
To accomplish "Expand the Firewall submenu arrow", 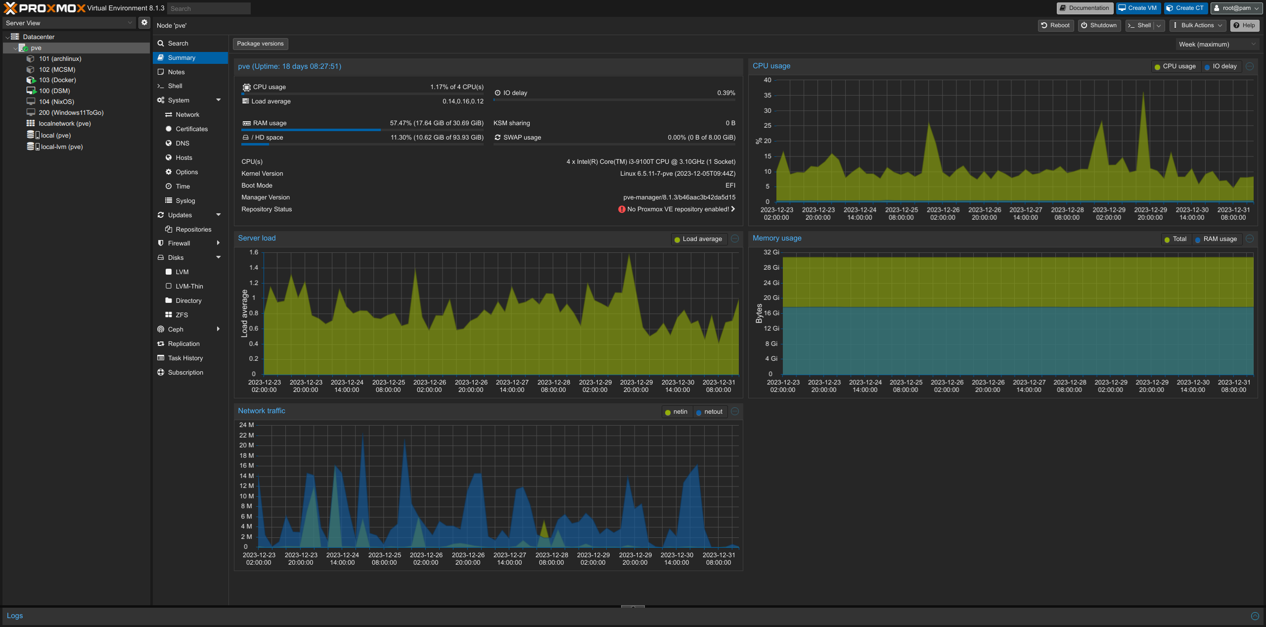I will (218, 243).
